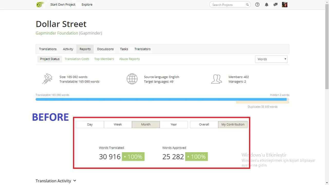
Task: Switch to the Translations tab
Action: 48,49
